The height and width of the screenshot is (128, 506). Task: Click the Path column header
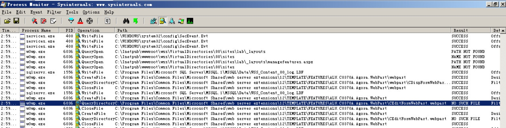coord(283,30)
